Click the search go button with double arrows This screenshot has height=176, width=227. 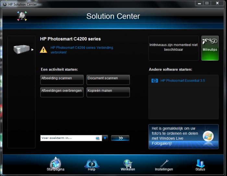[x=120, y=138]
